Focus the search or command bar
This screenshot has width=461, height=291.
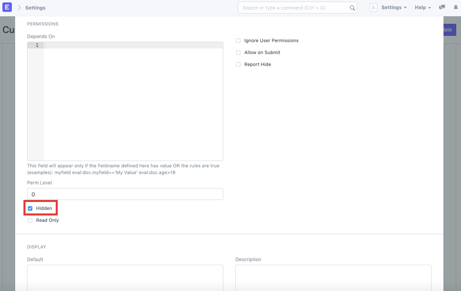point(295,8)
